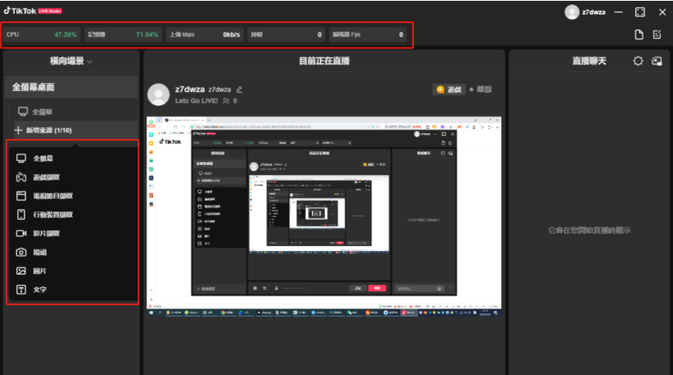Open the document icon next to the stats bar
This screenshot has width=673, height=375.
(638, 35)
